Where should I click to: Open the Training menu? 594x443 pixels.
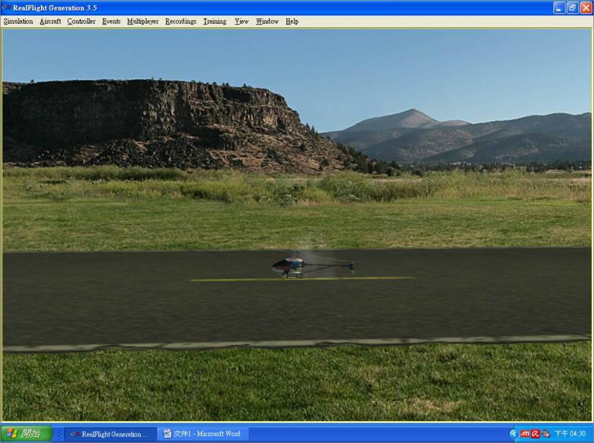[x=215, y=21]
